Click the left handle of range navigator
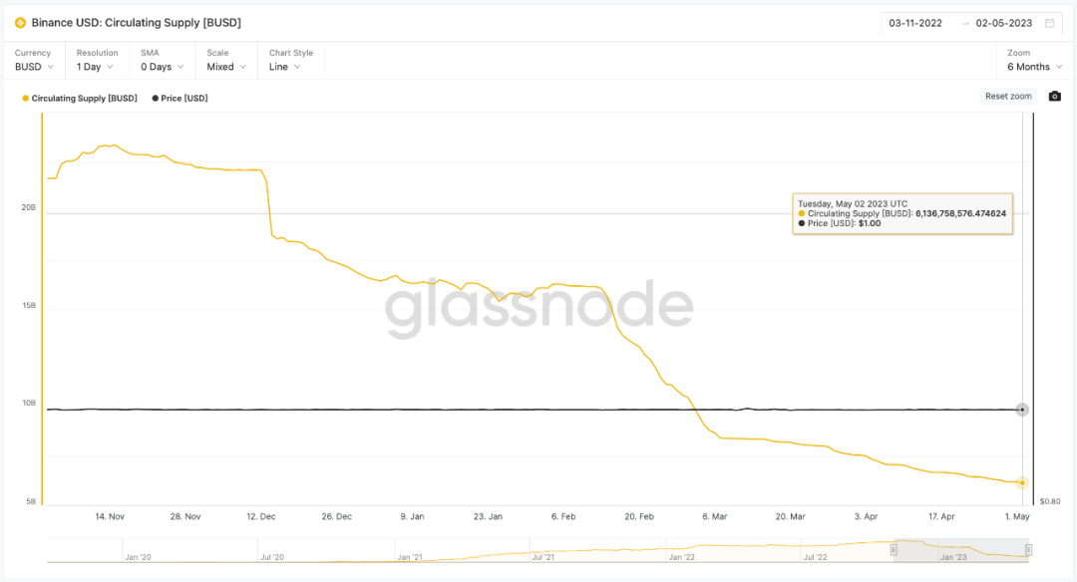 point(894,550)
